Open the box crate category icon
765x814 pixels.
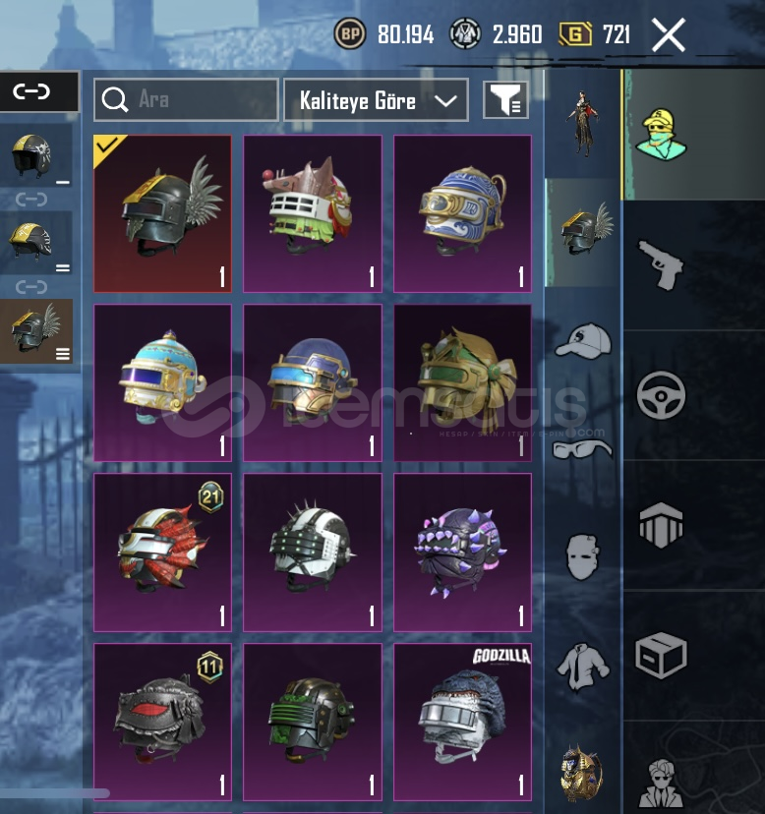pos(661,655)
